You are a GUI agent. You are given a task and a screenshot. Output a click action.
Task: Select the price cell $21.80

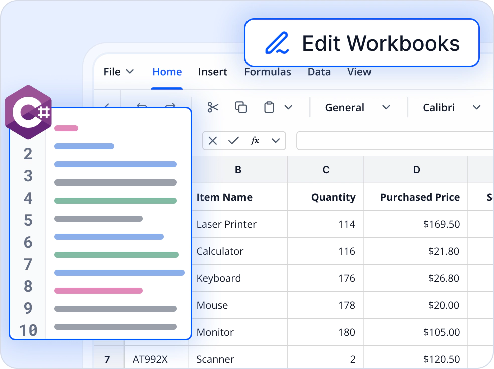click(x=416, y=251)
